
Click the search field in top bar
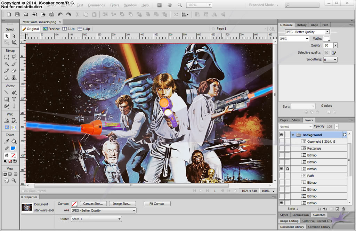click(302, 5)
